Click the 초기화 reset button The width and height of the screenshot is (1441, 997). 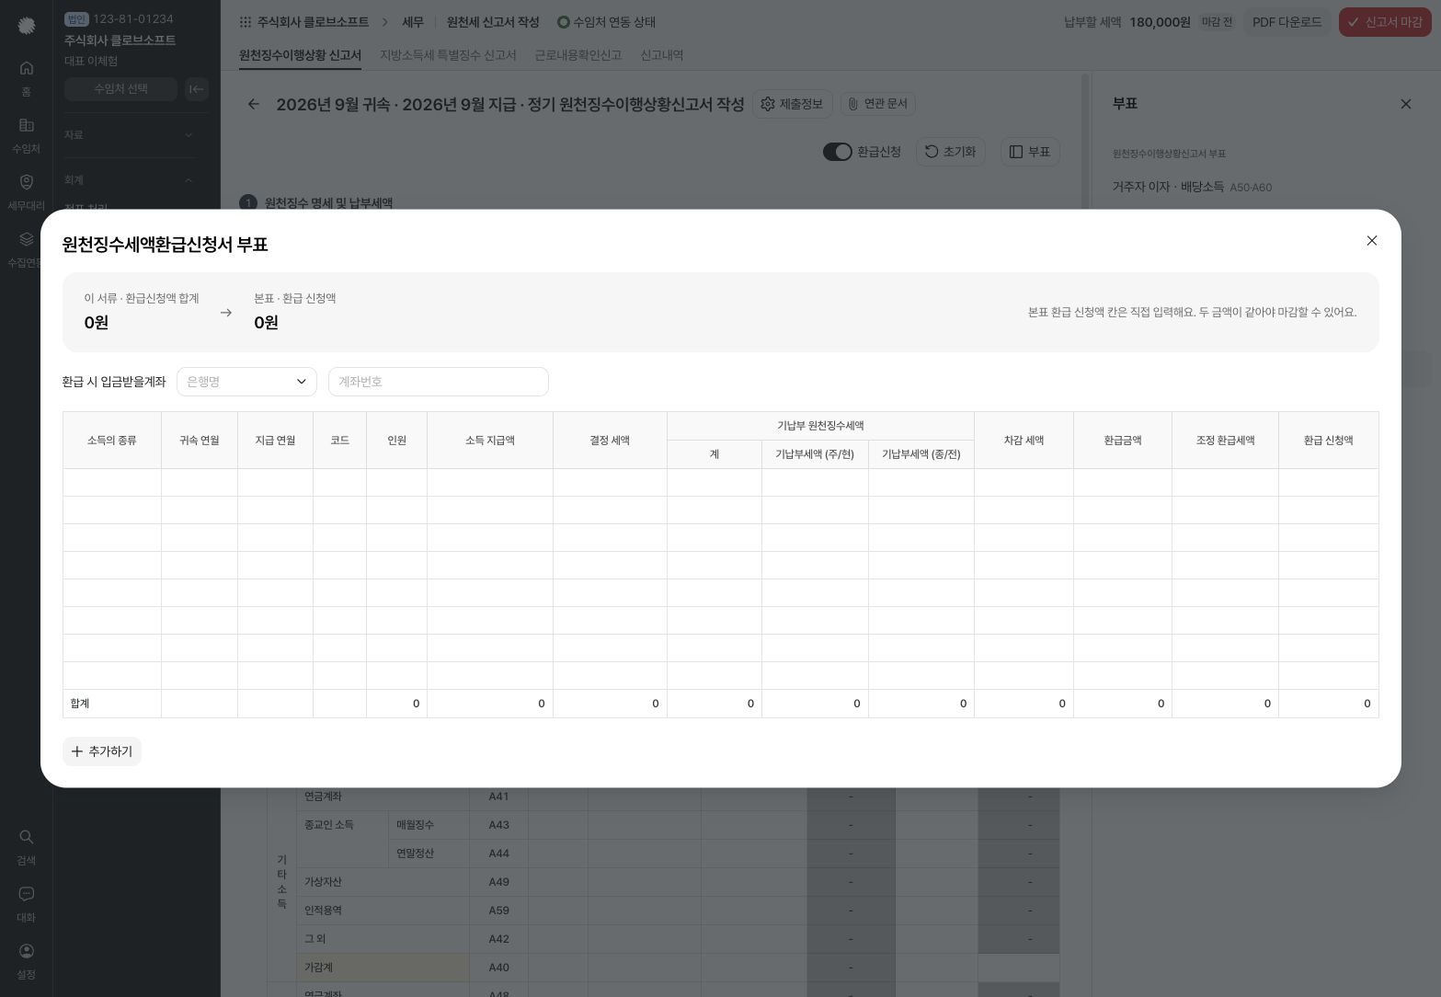(x=950, y=152)
